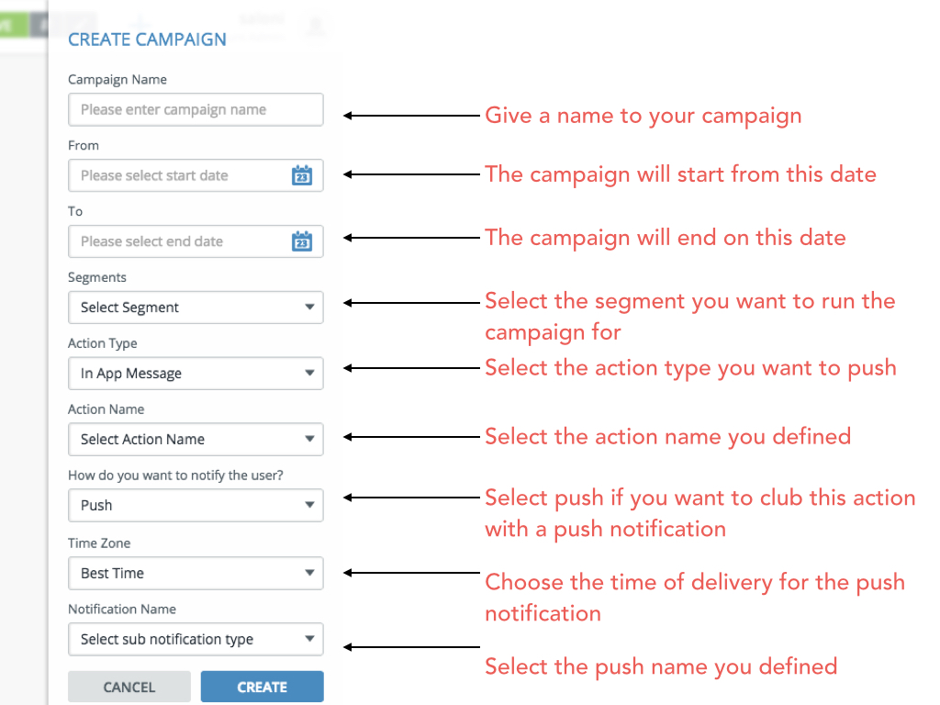Open Select sub notification type dropdown
This screenshot has width=940, height=705.
pyautogui.click(x=196, y=639)
